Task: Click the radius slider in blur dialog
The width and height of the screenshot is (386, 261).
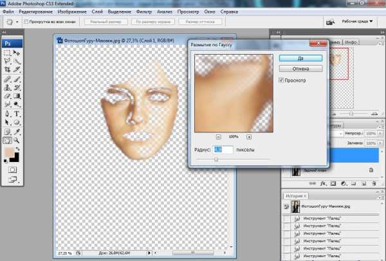Action: point(216,159)
